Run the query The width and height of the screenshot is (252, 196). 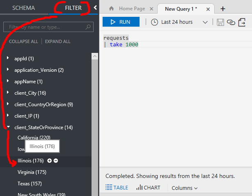pos(121,22)
